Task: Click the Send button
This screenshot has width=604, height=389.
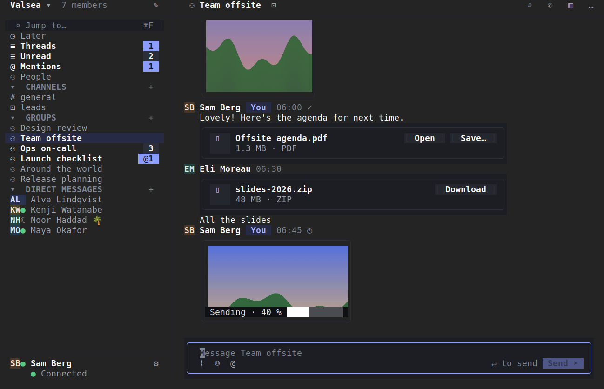Action: pyautogui.click(x=563, y=363)
